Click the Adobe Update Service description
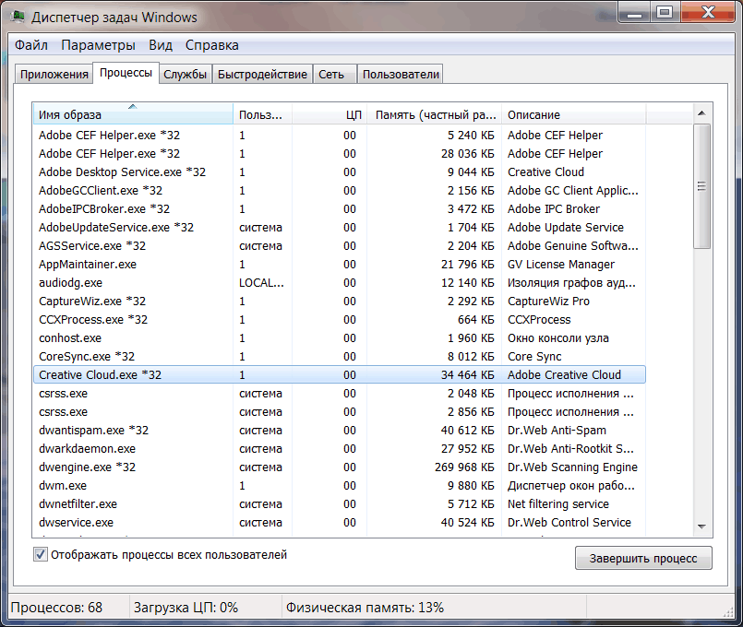 click(x=566, y=228)
